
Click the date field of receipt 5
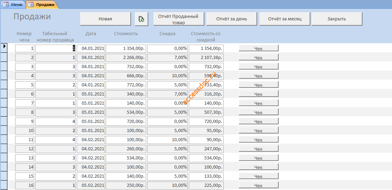coord(91,85)
